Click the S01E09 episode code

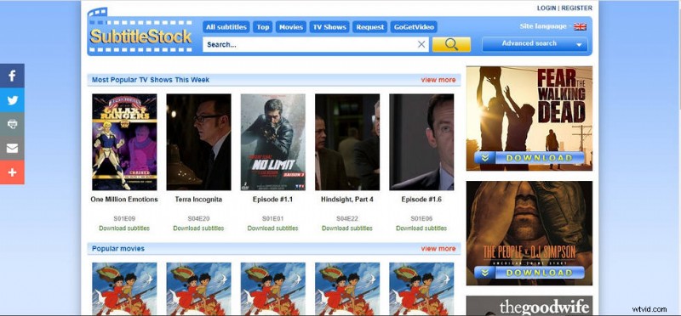(124, 218)
